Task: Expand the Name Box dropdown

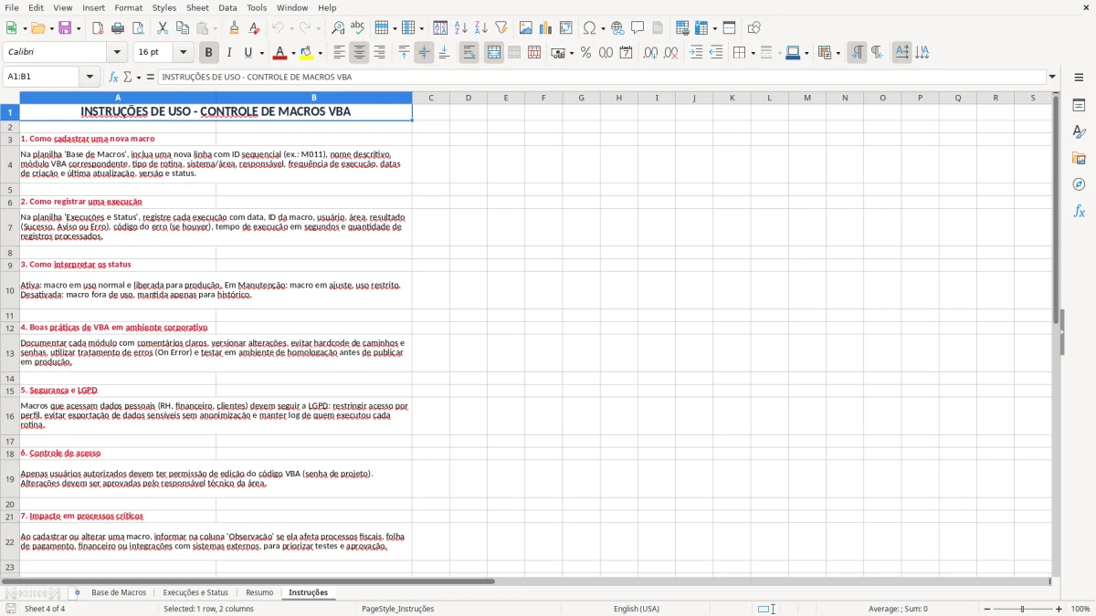Action: coord(90,78)
